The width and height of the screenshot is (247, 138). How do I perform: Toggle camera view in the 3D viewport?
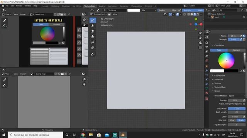point(200,43)
